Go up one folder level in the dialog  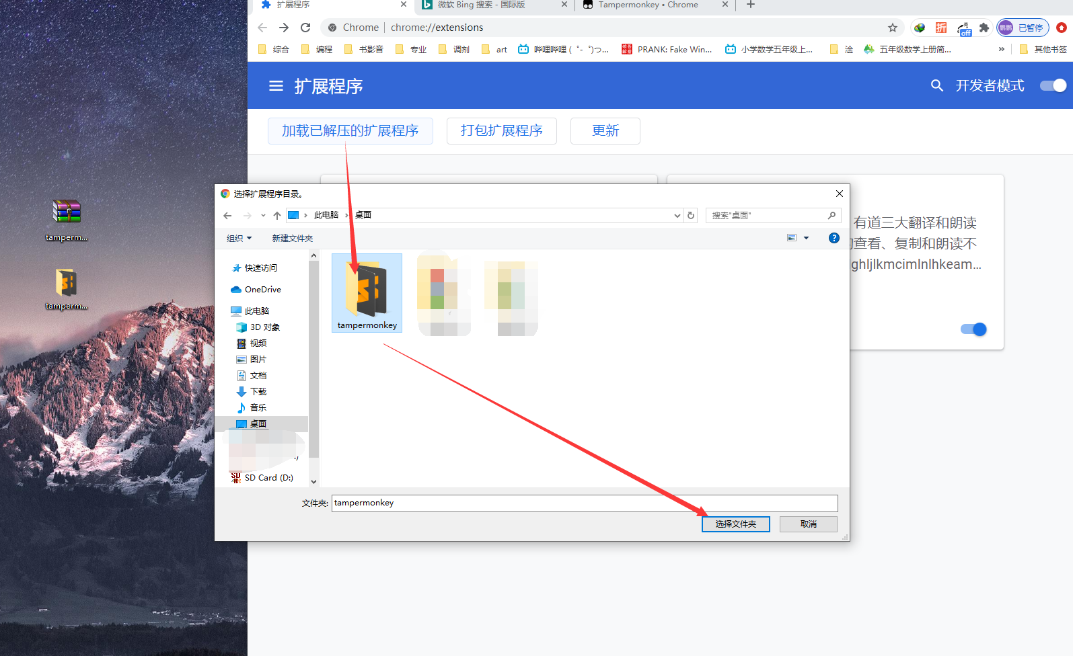coord(277,216)
